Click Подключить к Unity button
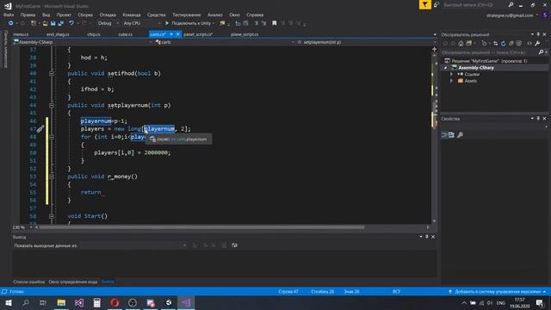The height and width of the screenshot is (310, 551). 189,23
